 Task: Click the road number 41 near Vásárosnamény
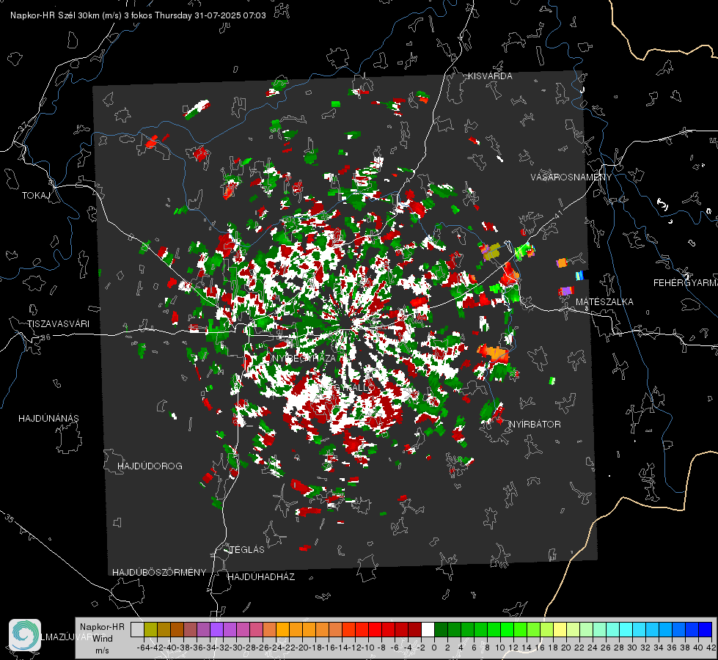557,214
